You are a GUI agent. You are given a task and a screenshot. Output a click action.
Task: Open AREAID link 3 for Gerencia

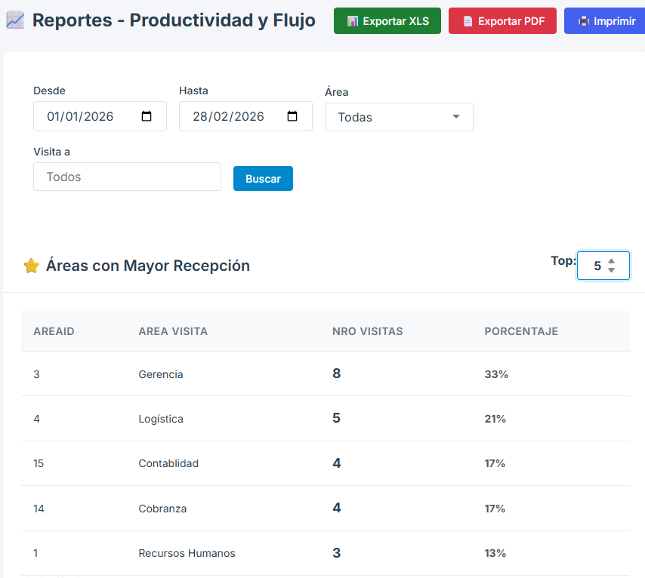(36, 374)
